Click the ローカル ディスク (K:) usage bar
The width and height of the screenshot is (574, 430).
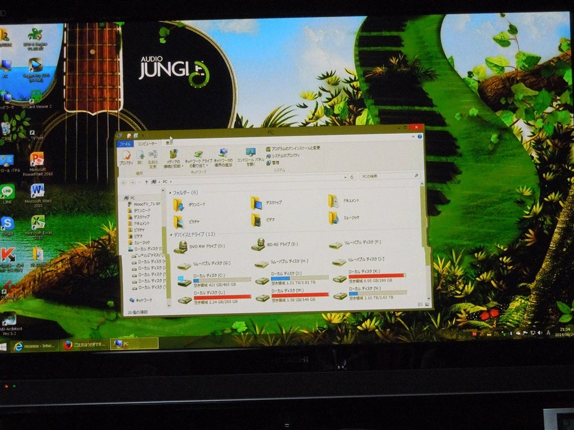click(x=377, y=275)
